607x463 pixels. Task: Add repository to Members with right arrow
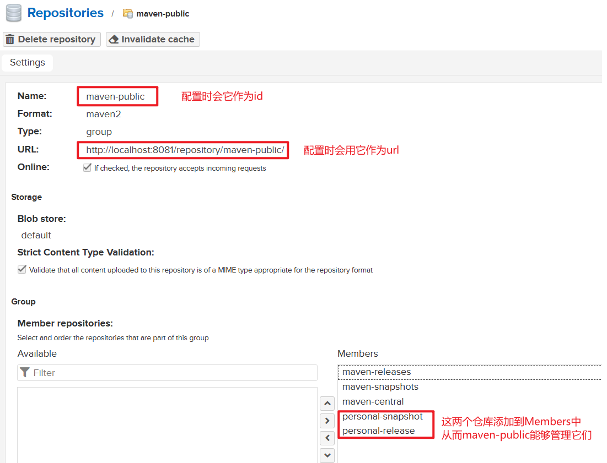(327, 421)
